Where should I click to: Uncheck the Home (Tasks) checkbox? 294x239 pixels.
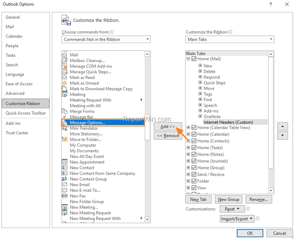(x=194, y=148)
